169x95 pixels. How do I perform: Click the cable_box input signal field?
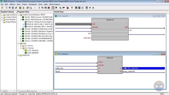[76, 68]
